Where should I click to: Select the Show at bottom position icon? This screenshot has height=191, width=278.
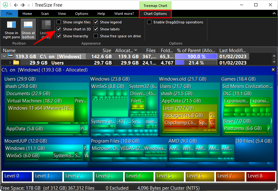(x=28, y=28)
